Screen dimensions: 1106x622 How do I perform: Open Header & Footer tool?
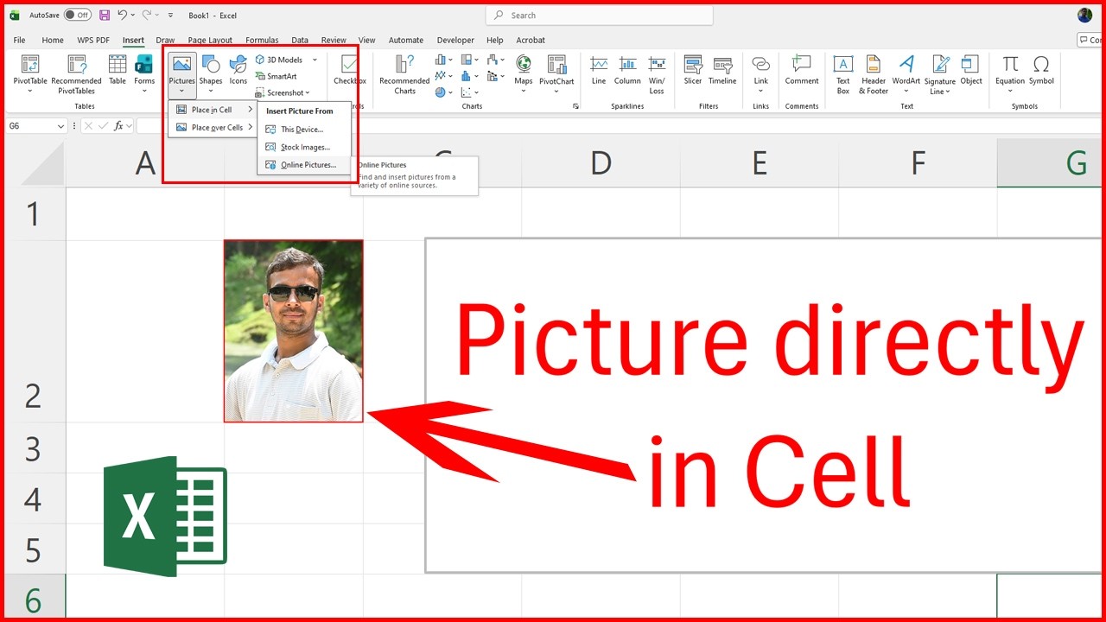click(874, 74)
